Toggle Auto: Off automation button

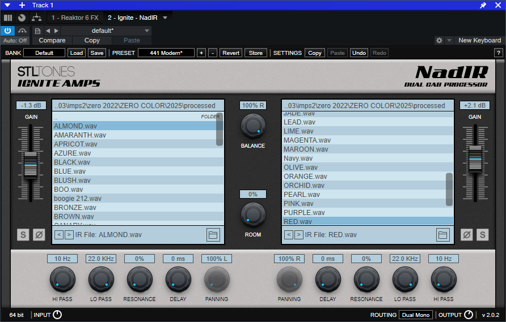coord(15,41)
